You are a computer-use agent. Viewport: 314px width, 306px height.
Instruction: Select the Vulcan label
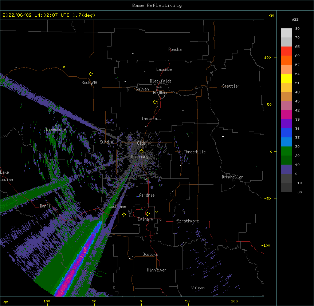coord(198,288)
